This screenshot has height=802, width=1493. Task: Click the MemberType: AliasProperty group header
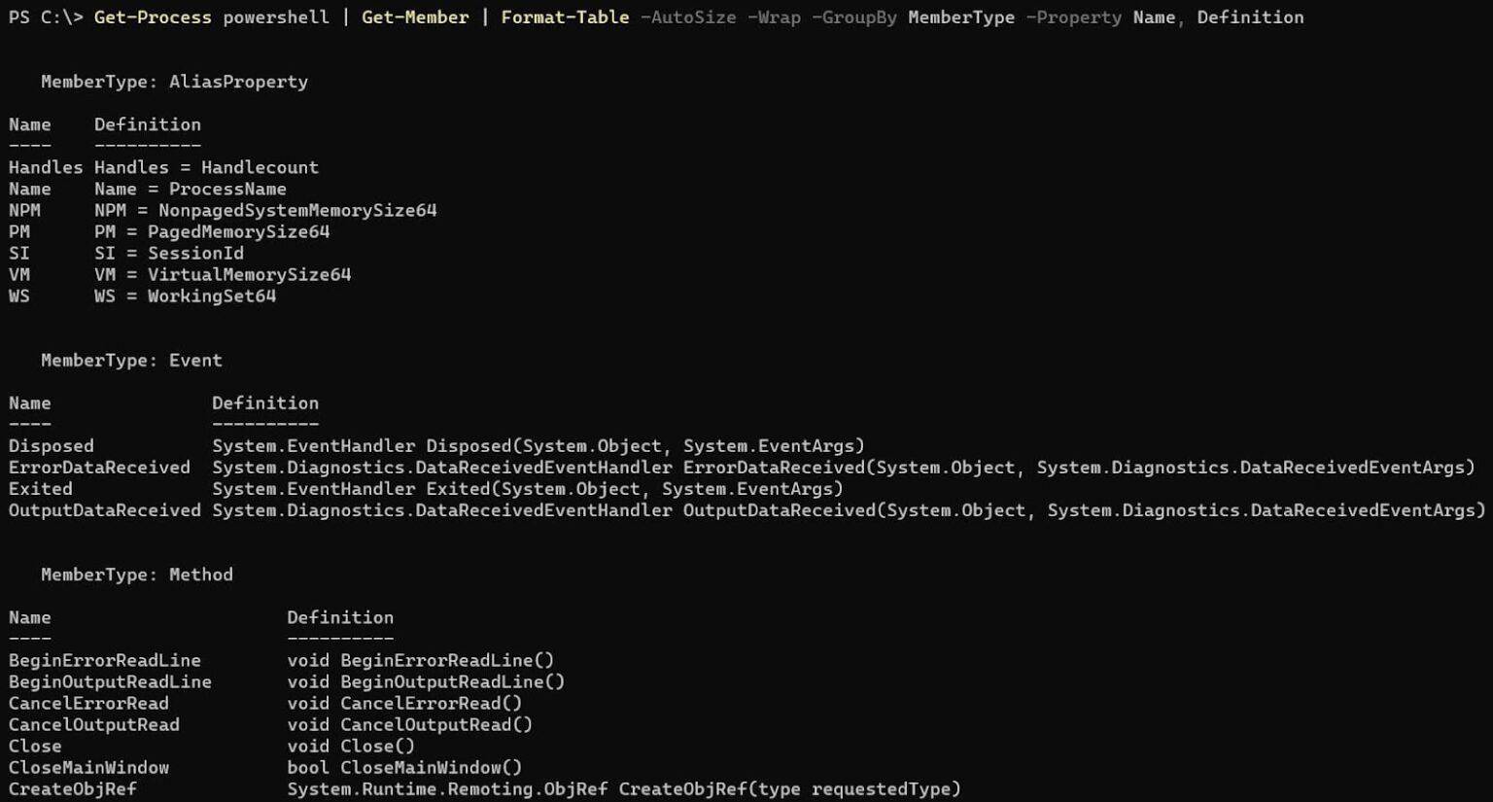(174, 82)
